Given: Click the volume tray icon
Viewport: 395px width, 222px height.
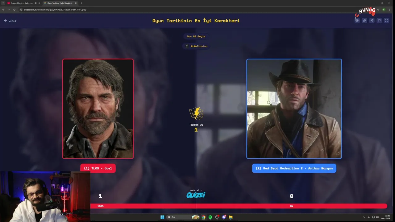Looking at the screenshot, I should (377, 217).
